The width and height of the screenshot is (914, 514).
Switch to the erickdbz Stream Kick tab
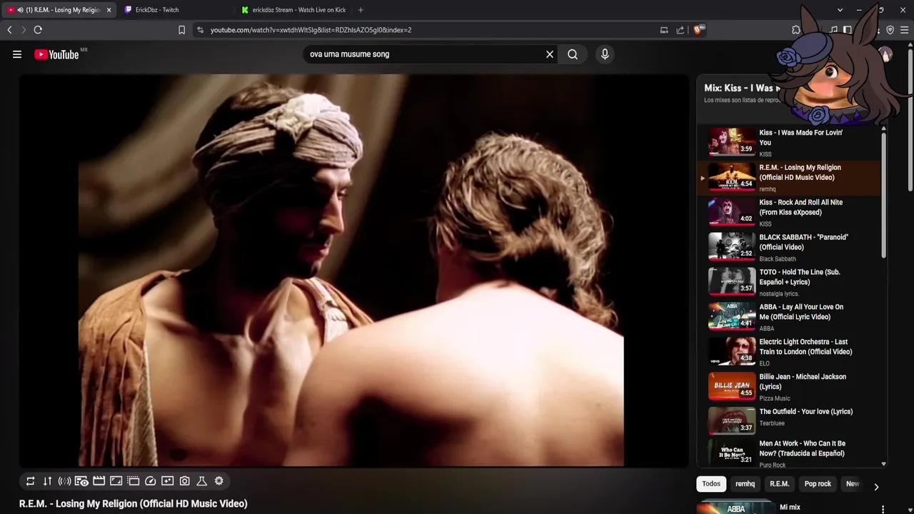tap(293, 10)
